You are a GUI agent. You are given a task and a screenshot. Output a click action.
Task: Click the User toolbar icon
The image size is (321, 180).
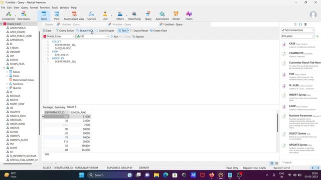(105, 15)
